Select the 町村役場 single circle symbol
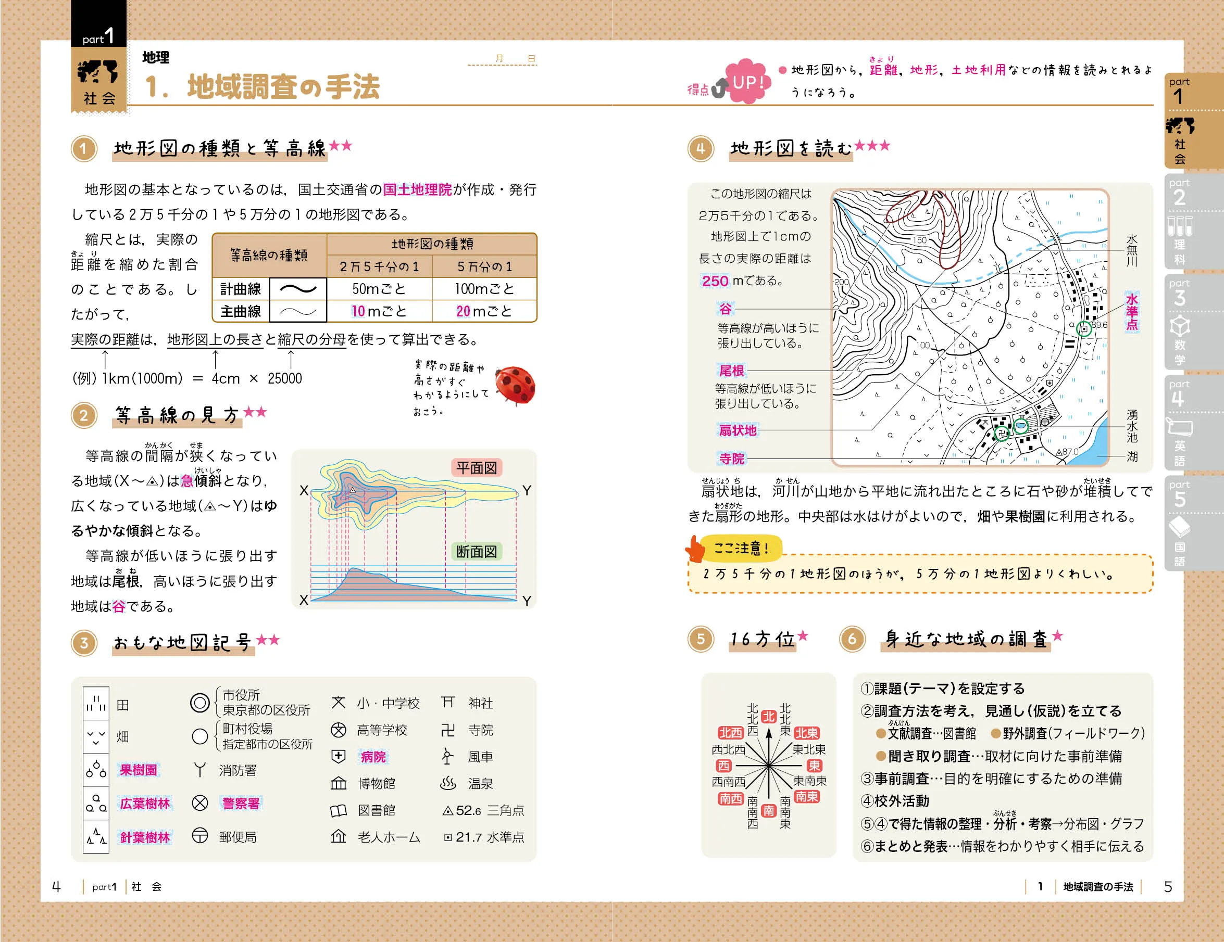Viewport: 1224px width, 942px height. coord(199,736)
